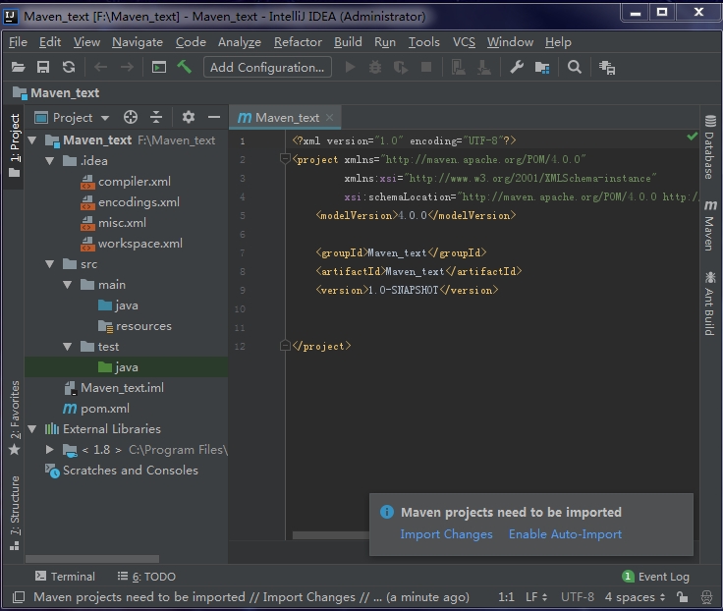Click the Synchronize refresh icon
The width and height of the screenshot is (723, 611).
point(69,68)
